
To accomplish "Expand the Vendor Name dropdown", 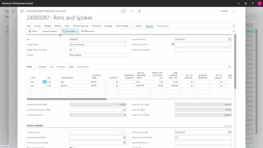I will point(125,45).
